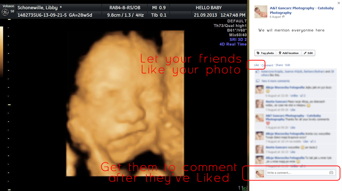Expand View 6 more comments
Image resolution: width=342 pixels, height=191 pixels.
[275, 81]
